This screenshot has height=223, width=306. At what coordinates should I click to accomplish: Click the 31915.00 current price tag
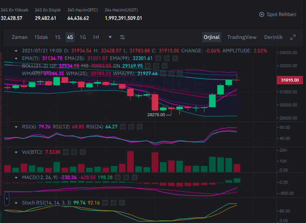pyautogui.click(x=290, y=80)
